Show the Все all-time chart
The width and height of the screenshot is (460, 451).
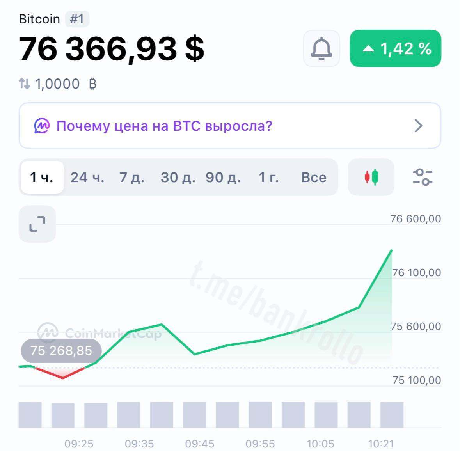[314, 177]
